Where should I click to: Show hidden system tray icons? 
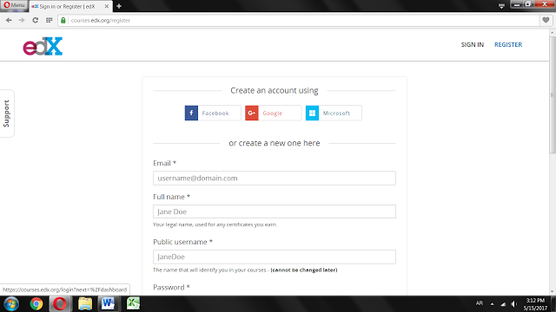[x=493, y=304]
